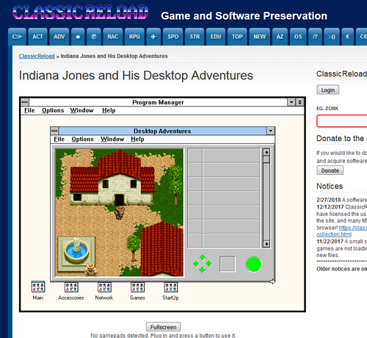This screenshot has width=367, height=338.
Task: Open Program Manager's Help menu
Action: tap(109, 110)
